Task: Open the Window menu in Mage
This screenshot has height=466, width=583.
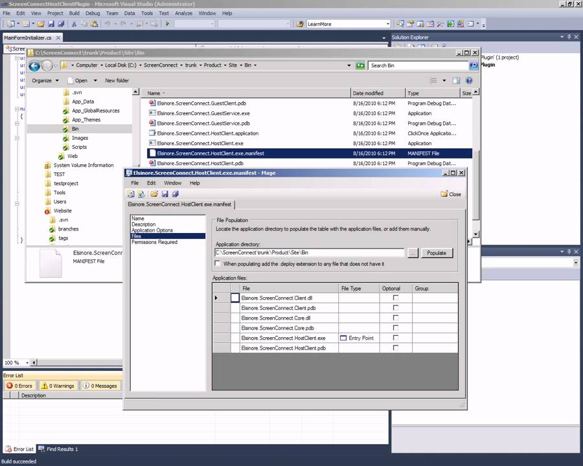Action: (x=172, y=183)
